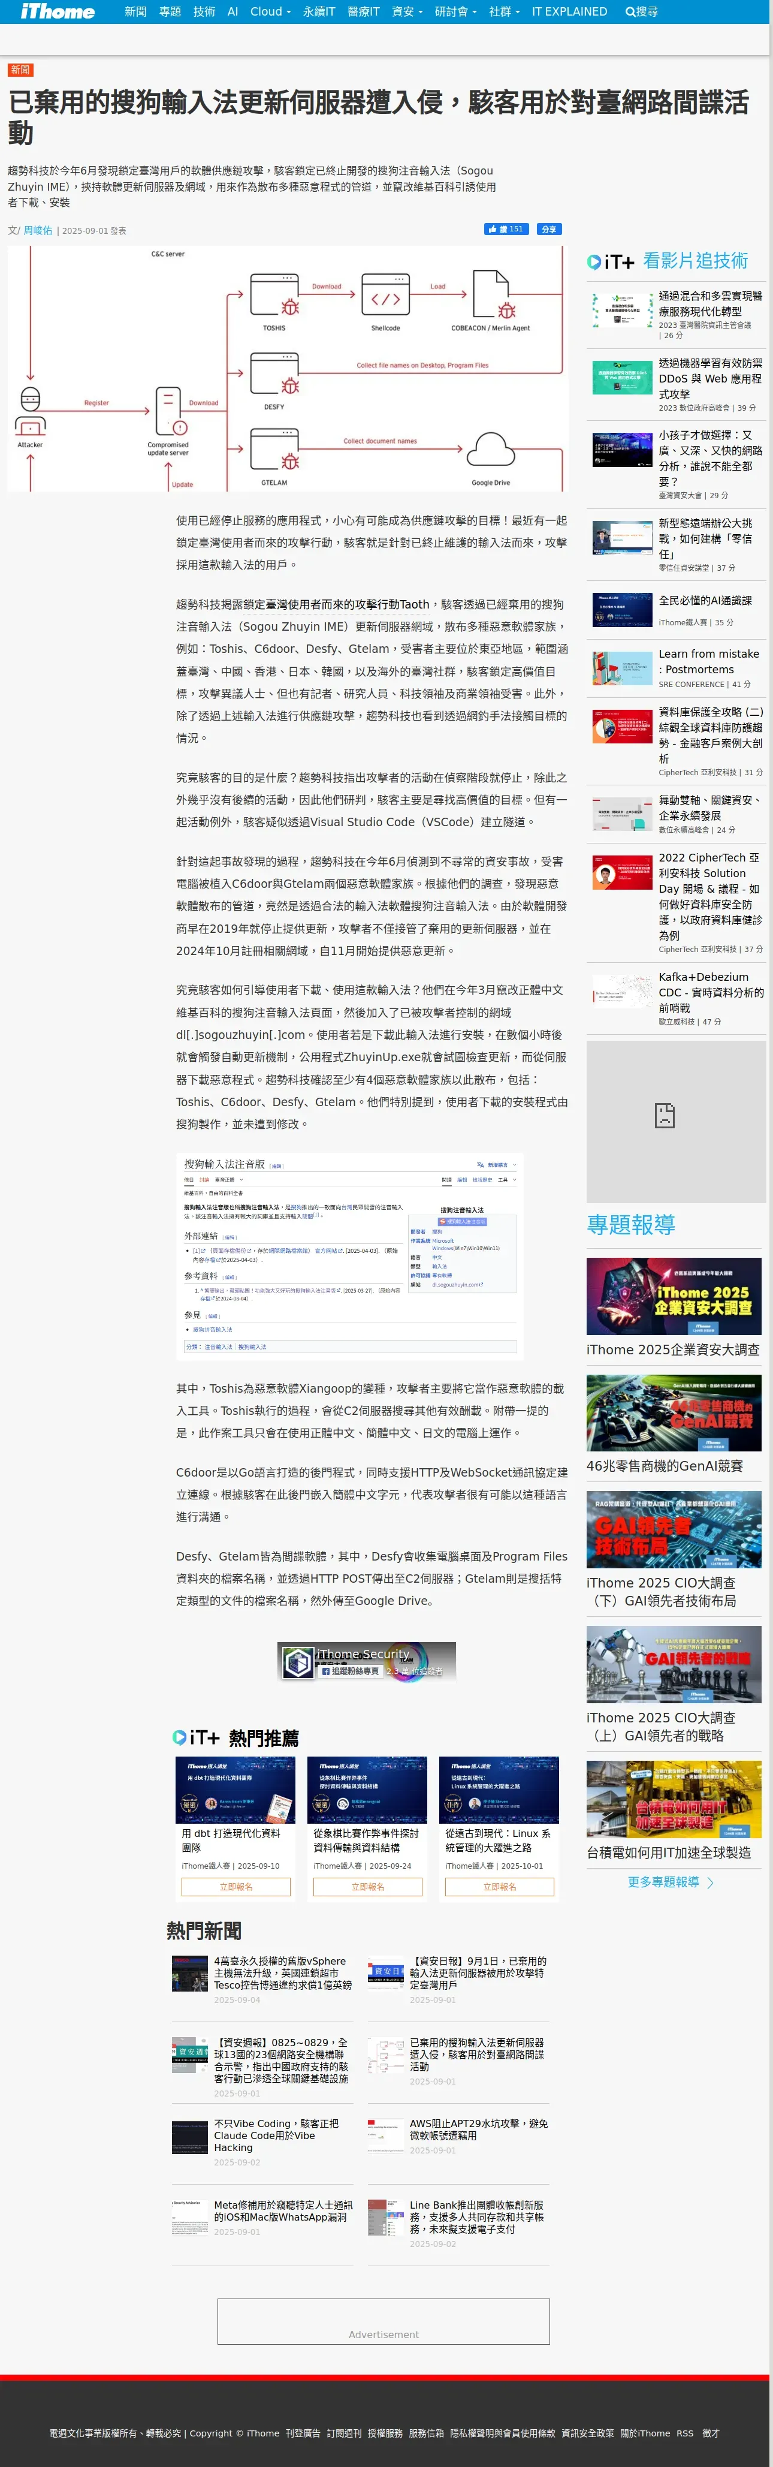Open author 周峻佑 profile link
Screen dimensions: 773x2467
click(x=37, y=231)
